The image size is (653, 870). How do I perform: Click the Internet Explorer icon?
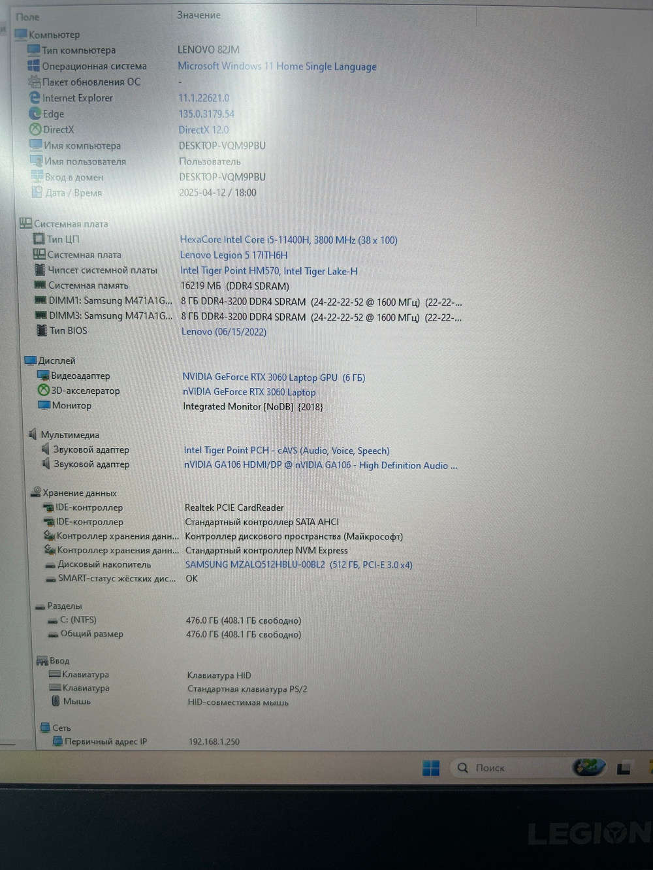point(35,97)
